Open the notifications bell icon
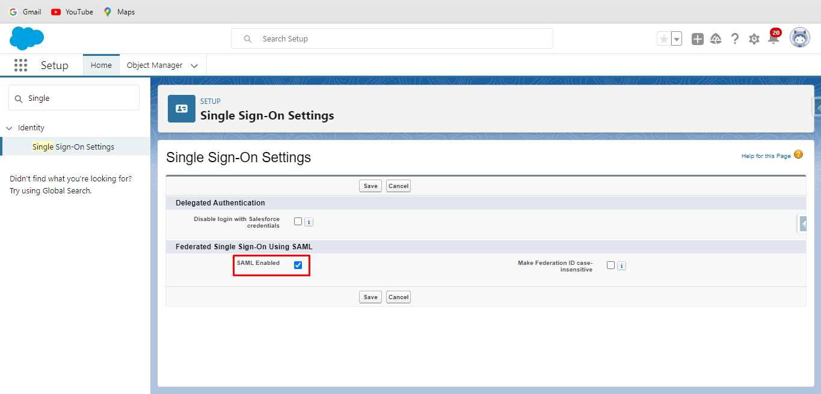 point(773,38)
